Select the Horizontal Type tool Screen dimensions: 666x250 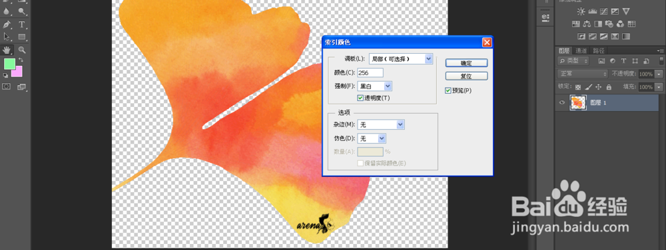coord(22,24)
